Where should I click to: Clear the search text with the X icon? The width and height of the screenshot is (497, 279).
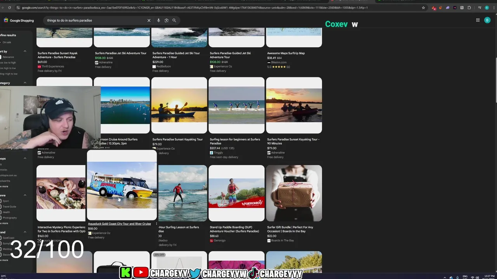149,21
